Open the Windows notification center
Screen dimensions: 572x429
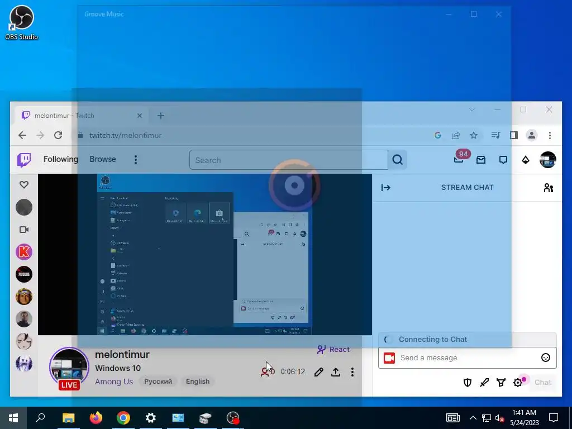pyautogui.click(x=554, y=418)
